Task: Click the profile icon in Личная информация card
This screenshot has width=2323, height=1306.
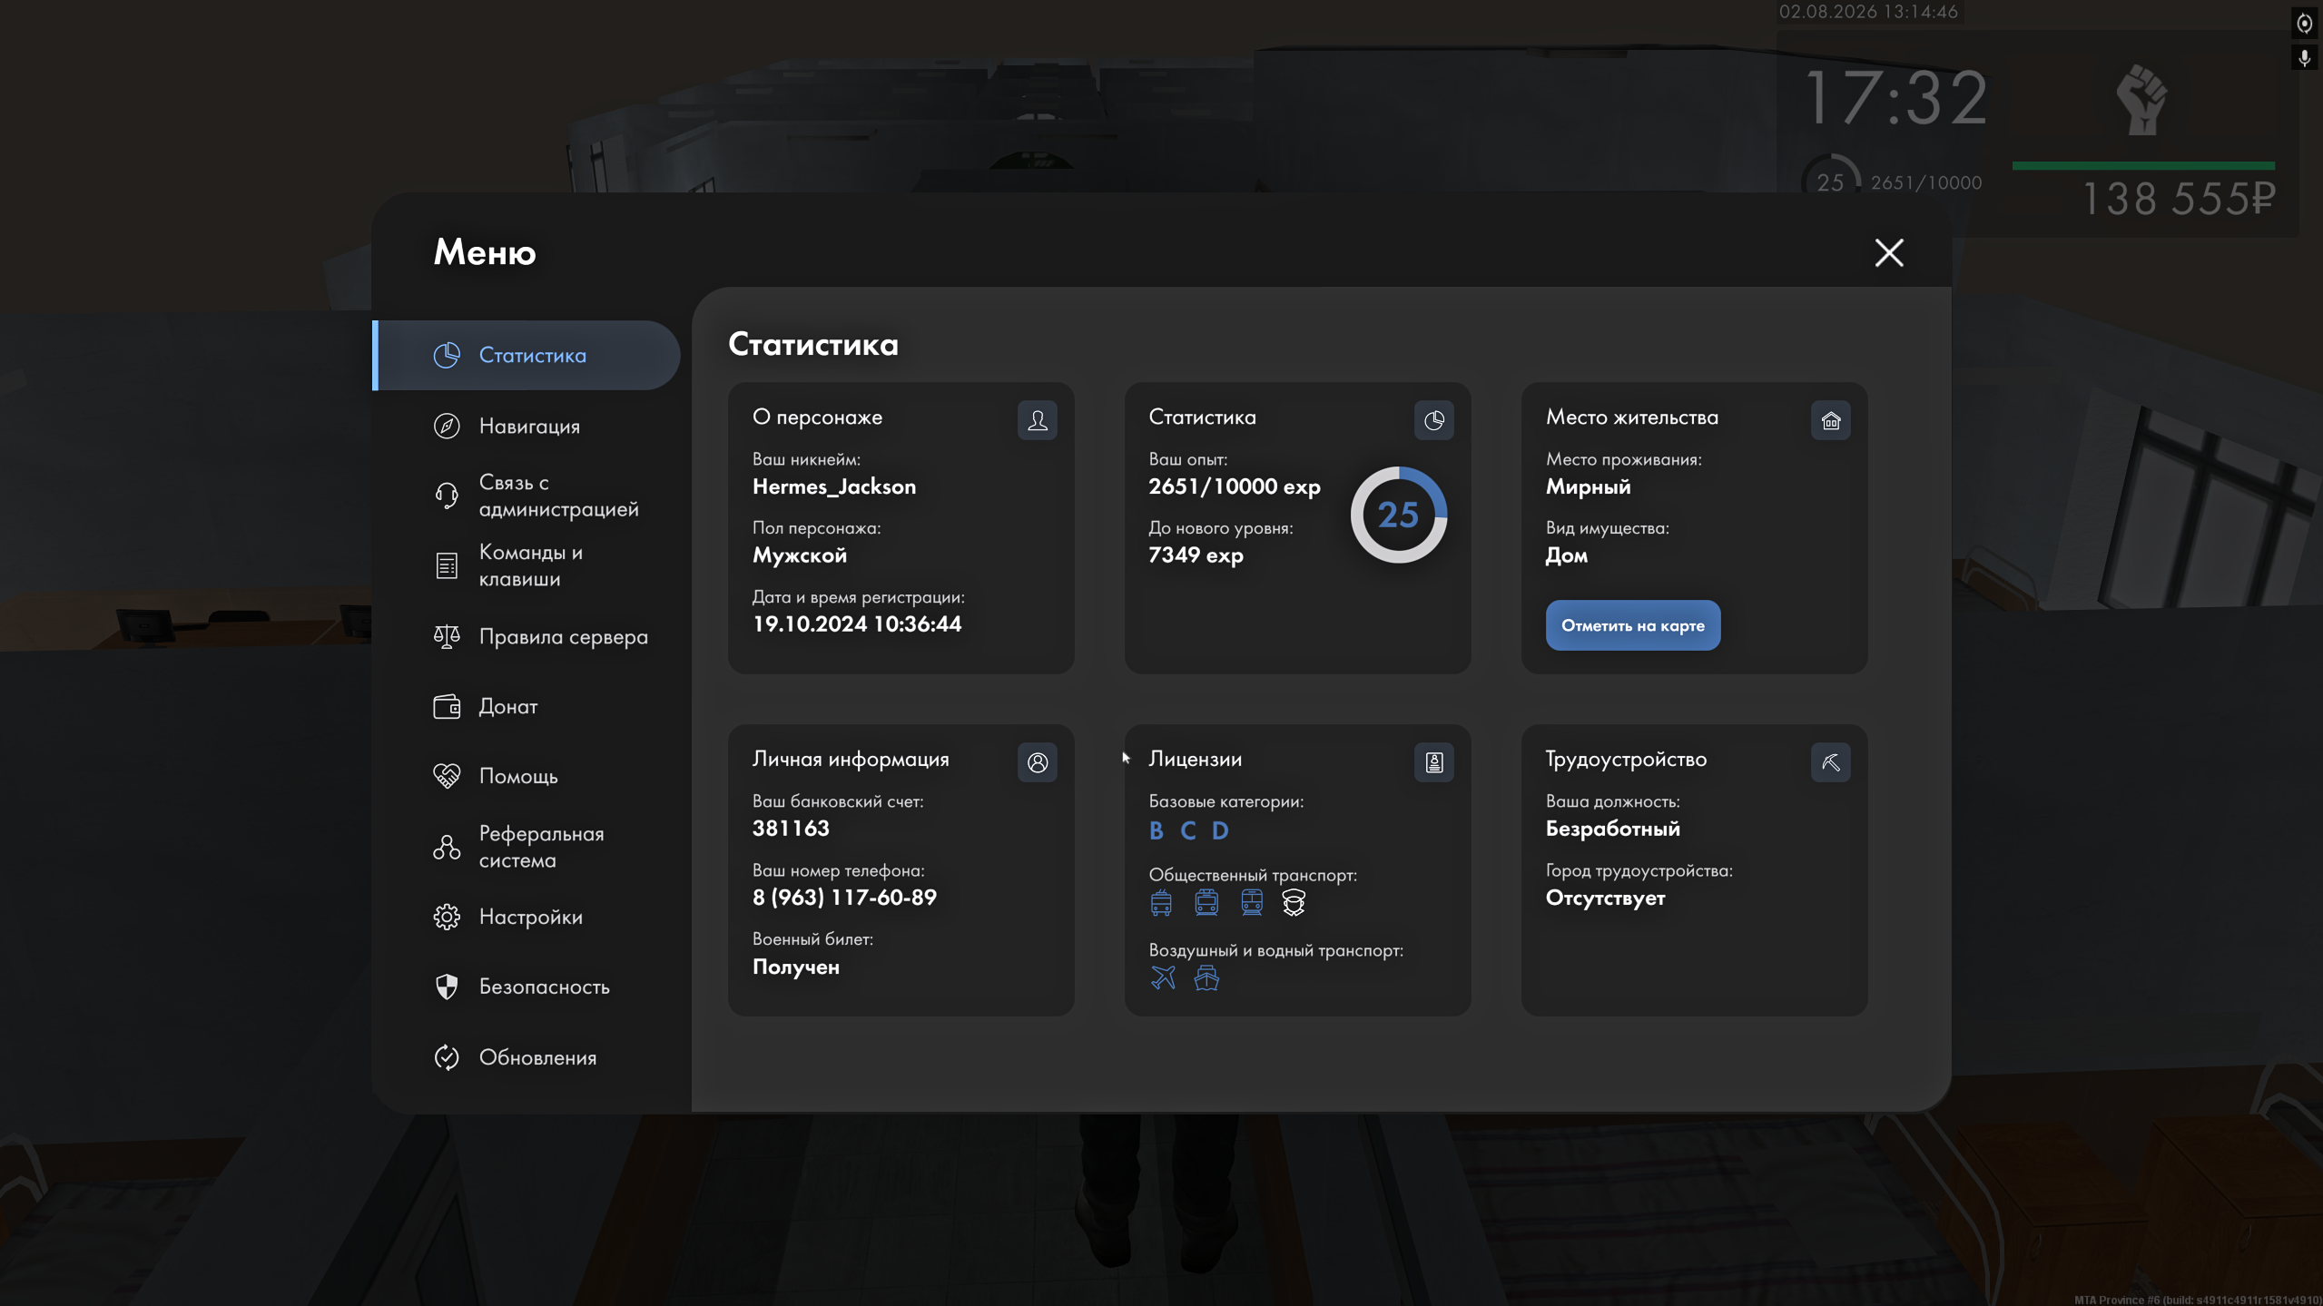Action: 1038,762
